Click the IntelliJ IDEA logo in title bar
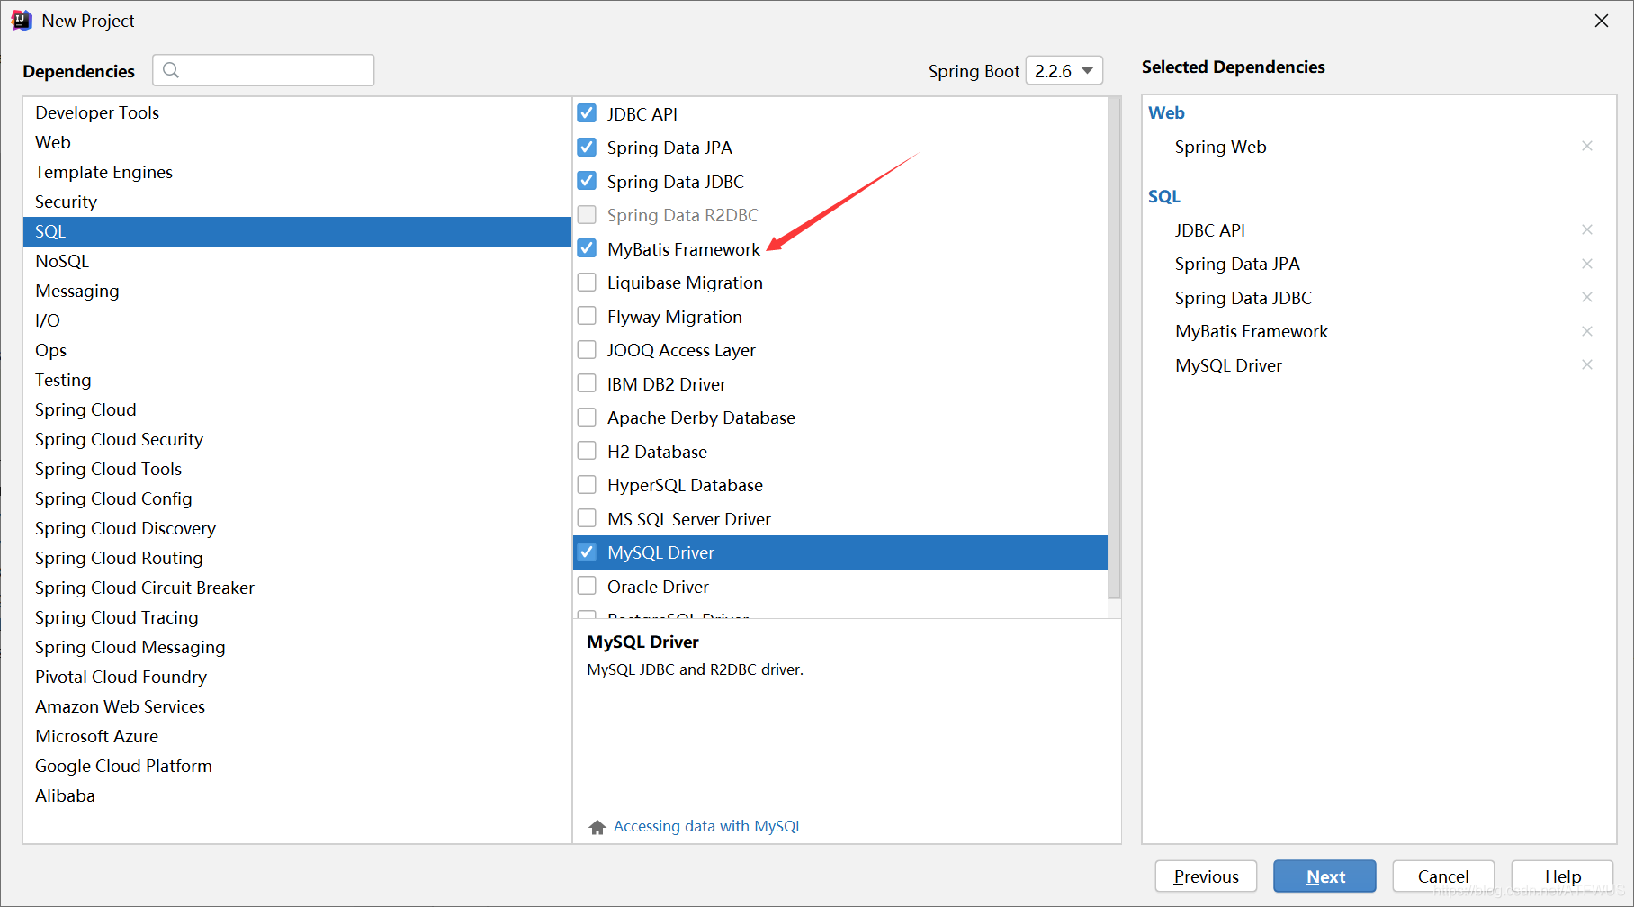The height and width of the screenshot is (907, 1634). pyautogui.click(x=22, y=21)
